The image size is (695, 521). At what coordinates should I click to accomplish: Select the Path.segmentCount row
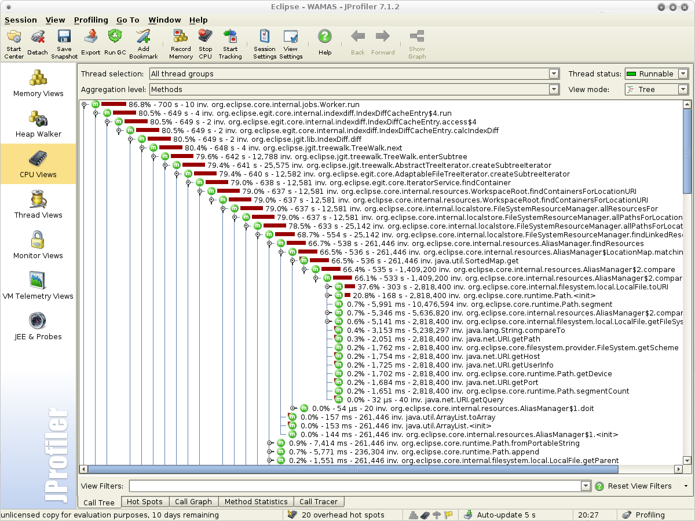click(x=482, y=391)
